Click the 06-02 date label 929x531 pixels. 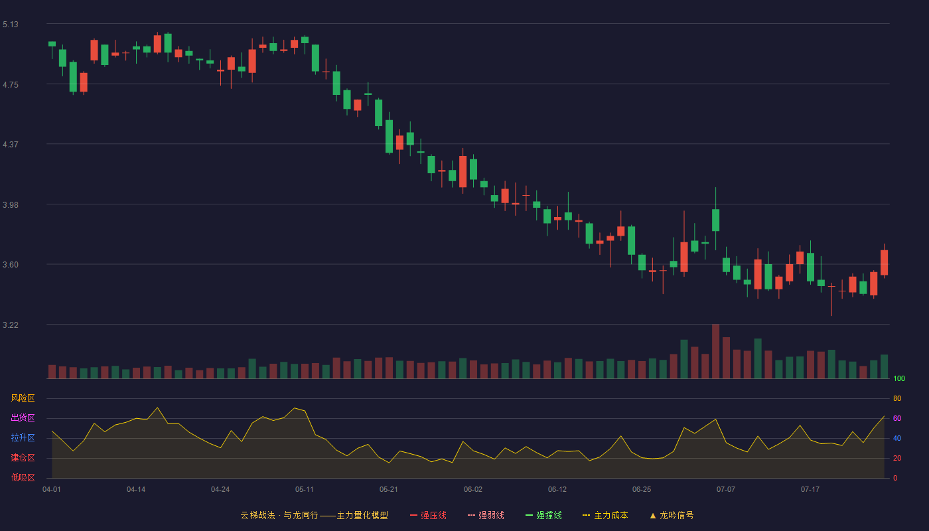pyautogui.click(x=473, y=489)
